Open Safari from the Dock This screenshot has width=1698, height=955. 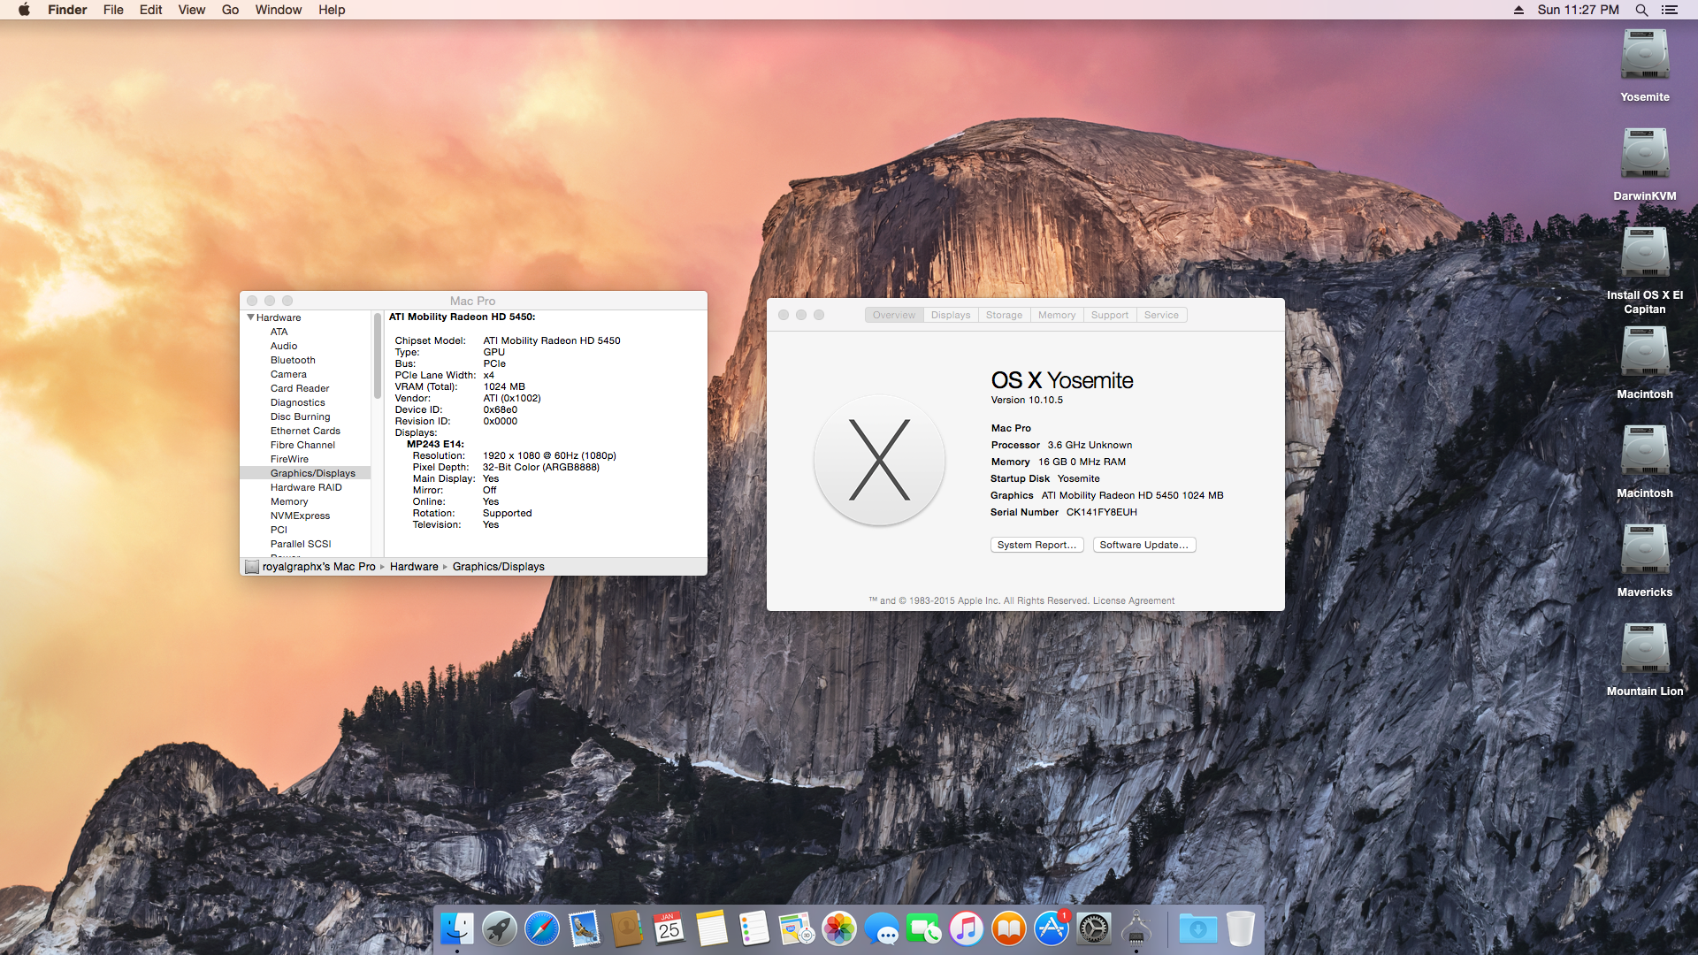(541, 929)
